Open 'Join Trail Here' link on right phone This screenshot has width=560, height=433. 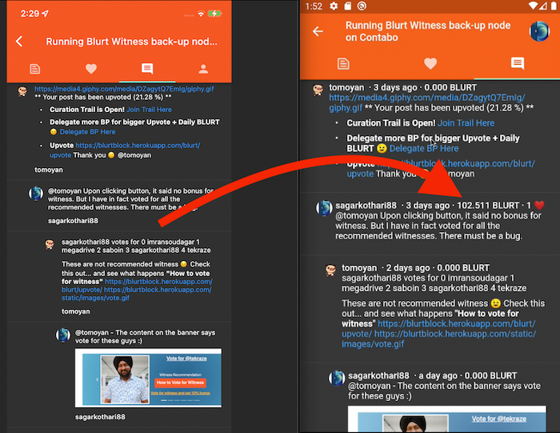(467, 123)
